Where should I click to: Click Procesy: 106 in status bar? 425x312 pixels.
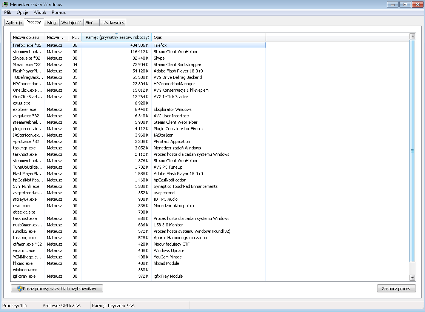tap(15, 306)
